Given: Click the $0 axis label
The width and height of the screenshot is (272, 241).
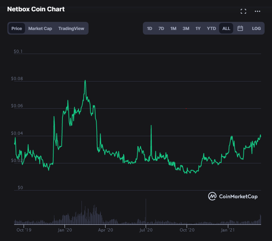Looking at the screenshot, I should [20, 188].
